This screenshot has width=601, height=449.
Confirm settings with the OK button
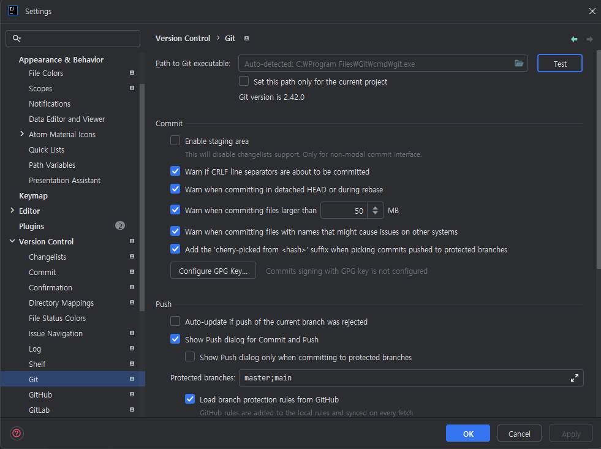tap(467, 434)
